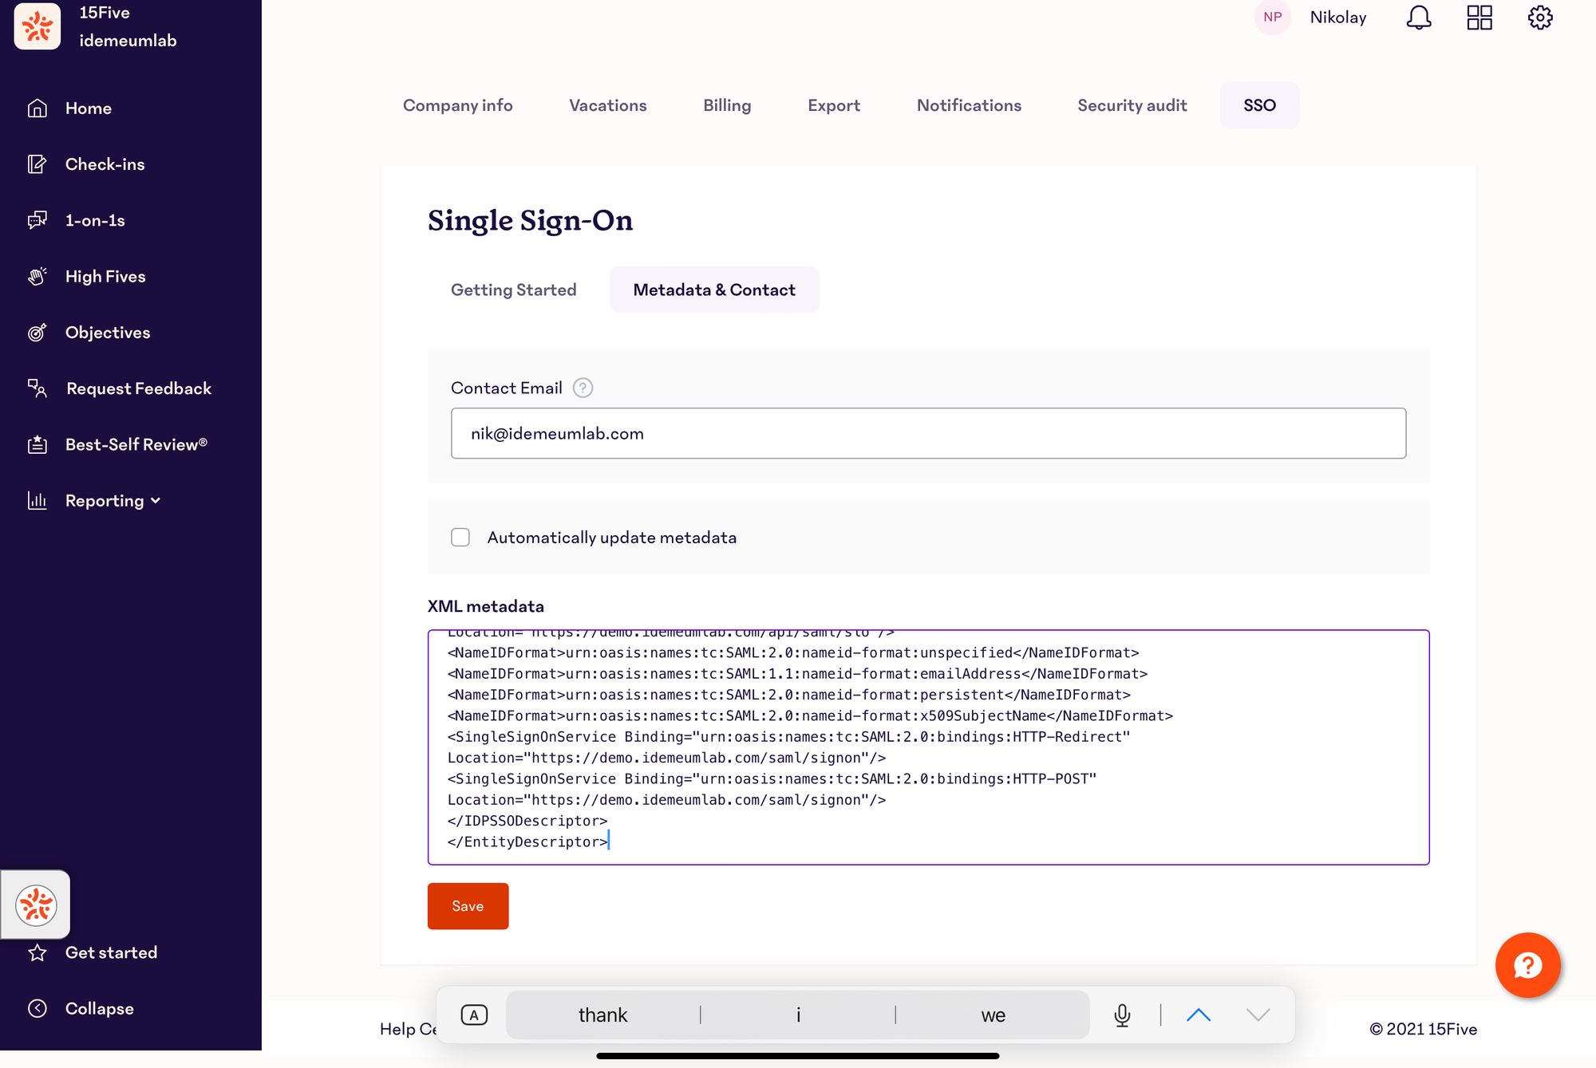Click in the Contact Email field
1596x1068 pixels.
click(928, 433)
